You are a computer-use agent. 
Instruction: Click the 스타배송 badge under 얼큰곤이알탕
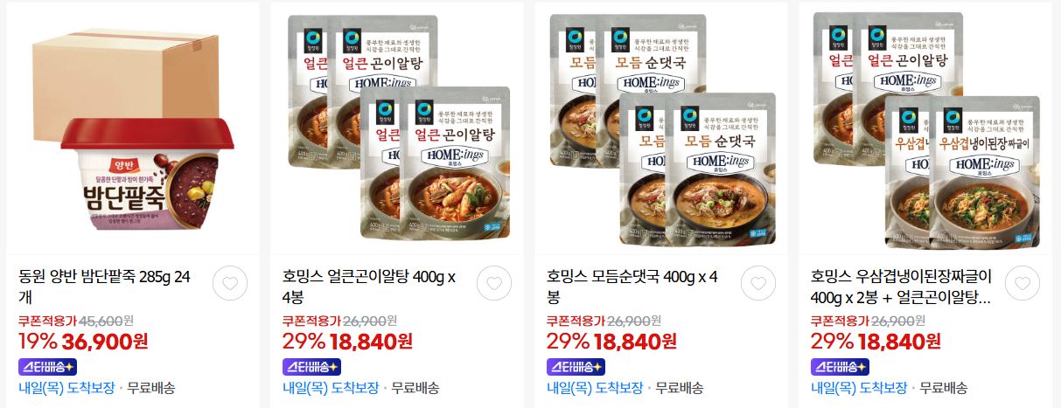[311, 366]
